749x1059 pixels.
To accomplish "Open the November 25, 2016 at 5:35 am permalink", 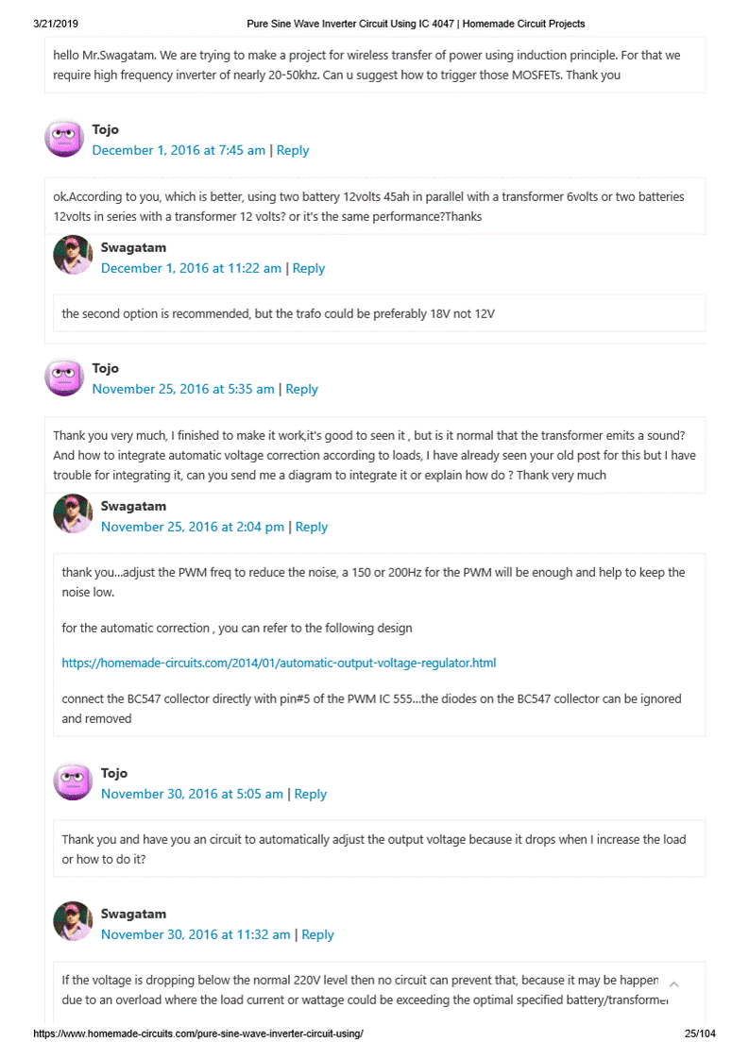I will click(183, 389).
